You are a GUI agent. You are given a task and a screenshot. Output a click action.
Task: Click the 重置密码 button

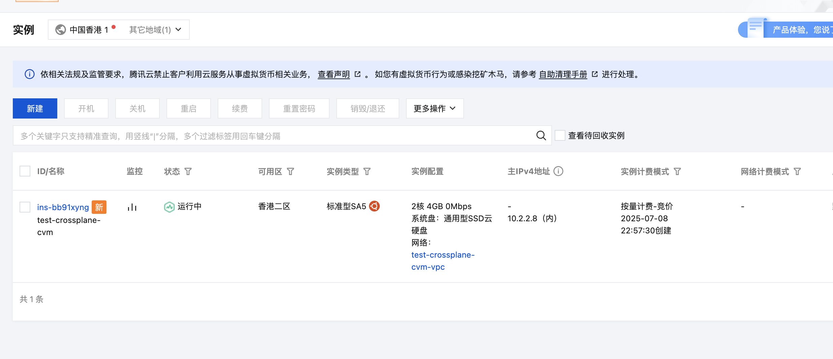299,108
